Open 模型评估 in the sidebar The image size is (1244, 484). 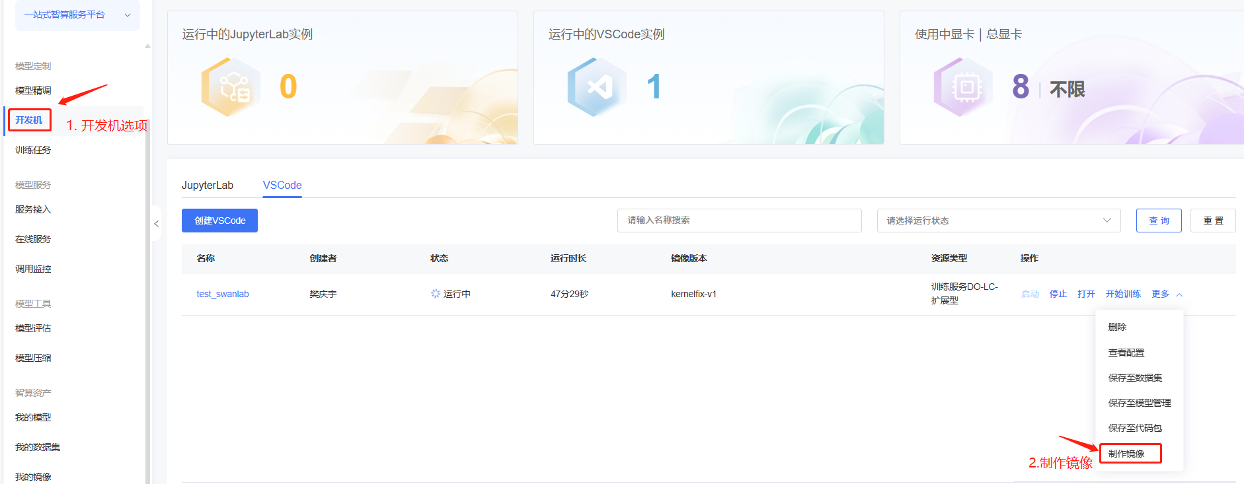(x=33, y=328)
